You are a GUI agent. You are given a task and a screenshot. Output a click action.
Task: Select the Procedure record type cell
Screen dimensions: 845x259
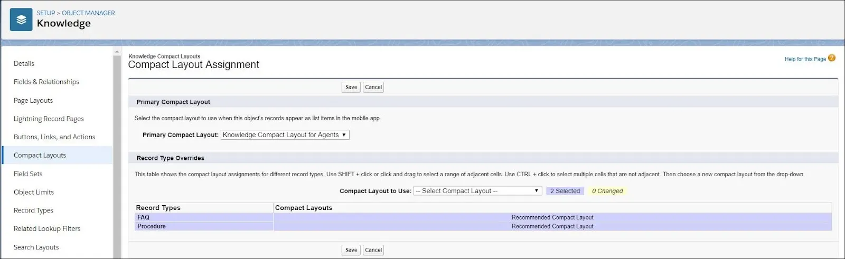pyautogui.click(x=204, y=226)
